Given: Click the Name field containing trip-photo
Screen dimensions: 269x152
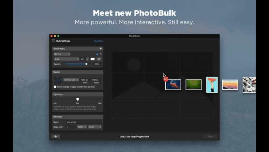Looking at the screenshot, I should (84, 122).
